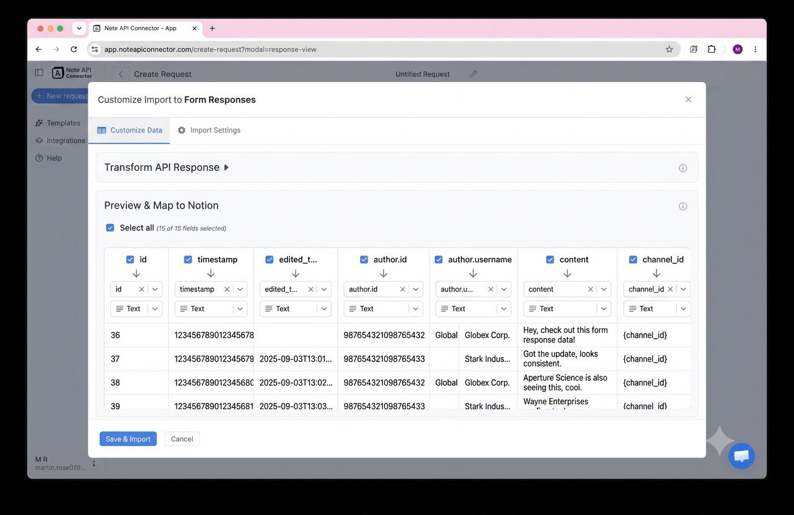Screen dimensions: 794x515
Task: Click the Note API Connector logo
Action: [72, 73]
